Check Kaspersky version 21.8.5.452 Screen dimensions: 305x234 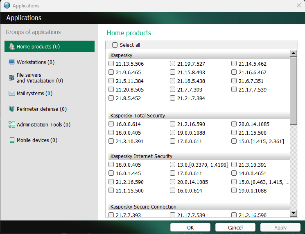111,98
